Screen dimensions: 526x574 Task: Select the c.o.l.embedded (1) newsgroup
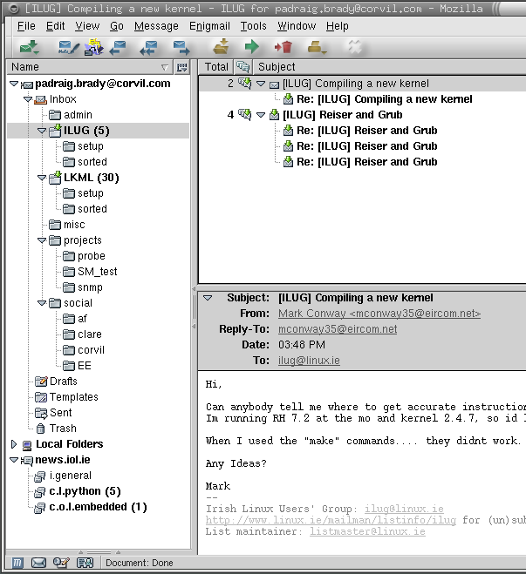pos(98,508)
